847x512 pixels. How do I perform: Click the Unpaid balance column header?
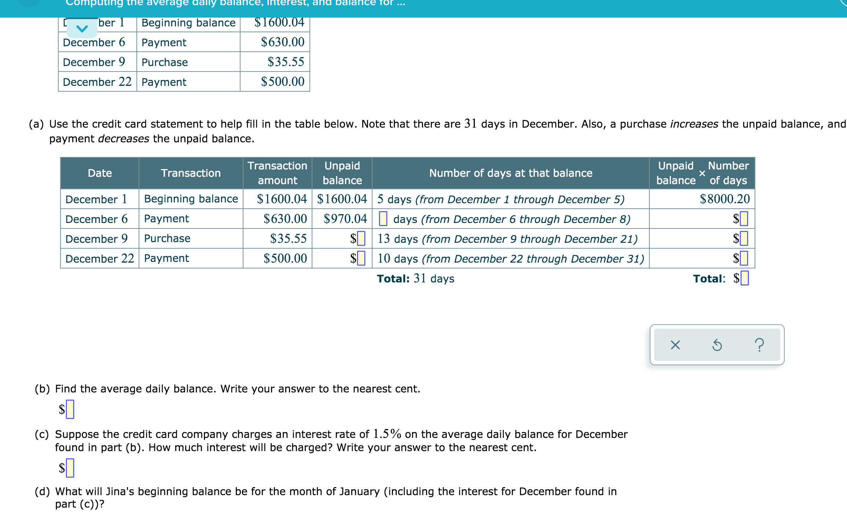pyautogui.click(x=342, y=173)
